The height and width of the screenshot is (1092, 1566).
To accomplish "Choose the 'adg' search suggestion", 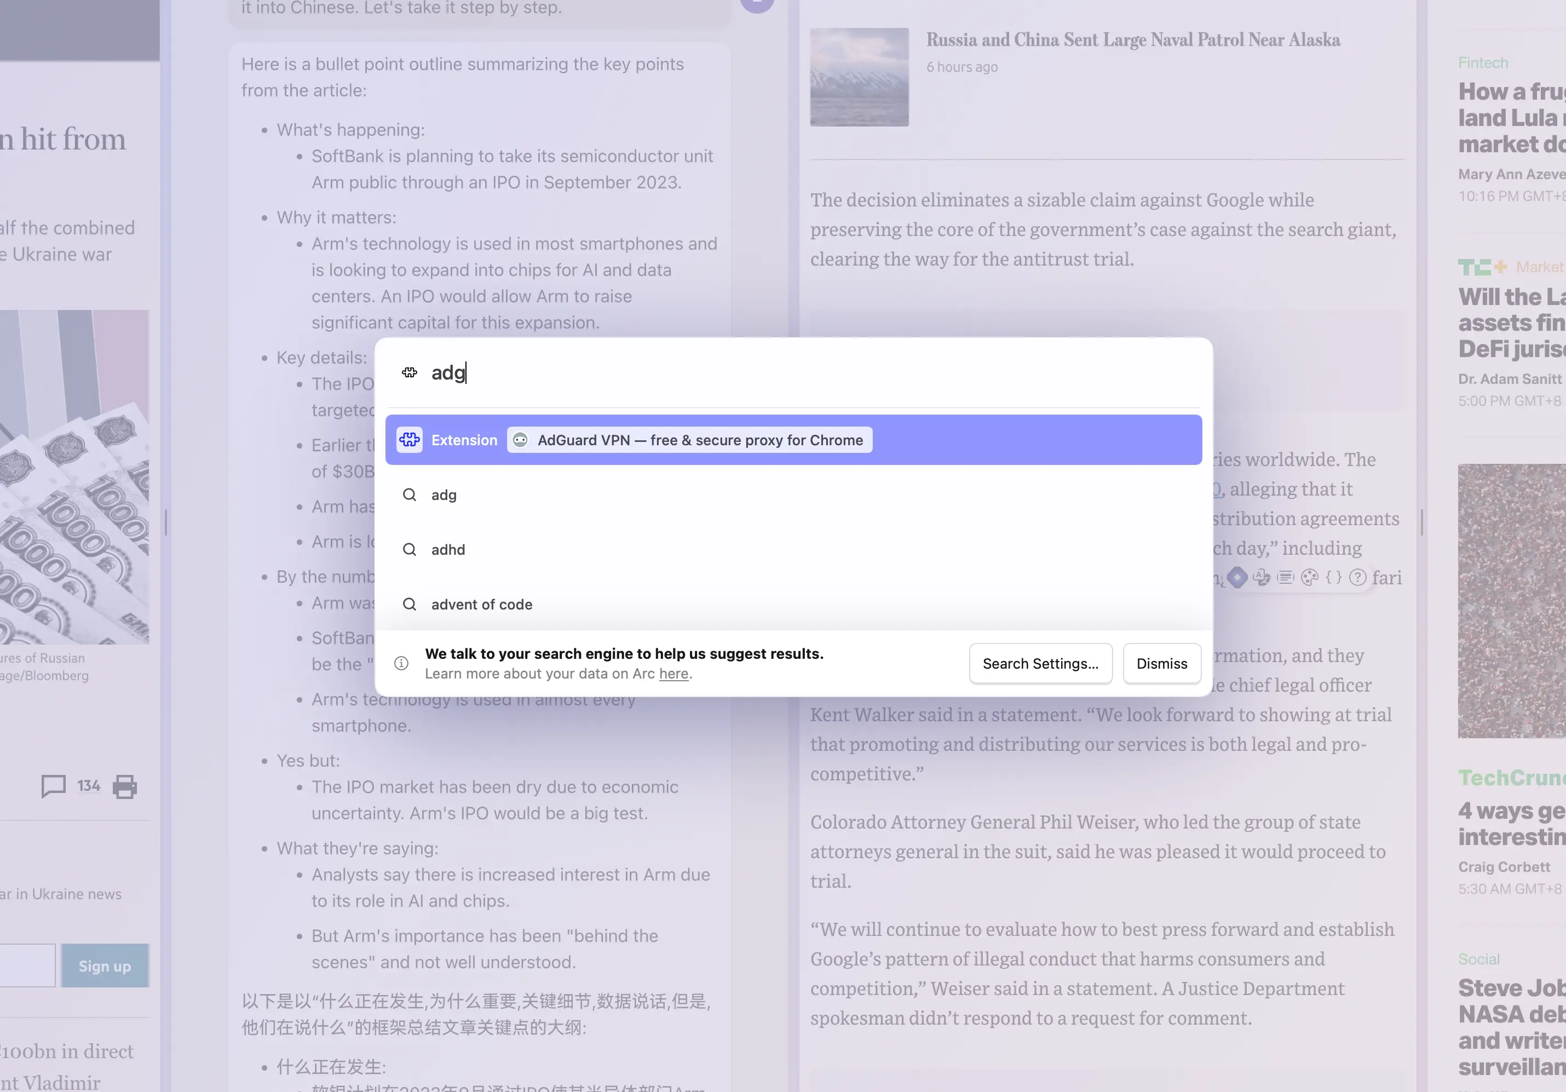I will click(793, 495).
